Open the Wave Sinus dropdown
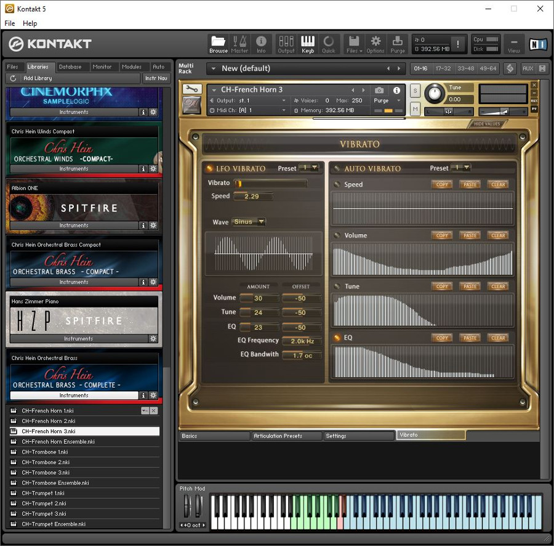 [249, 222]
